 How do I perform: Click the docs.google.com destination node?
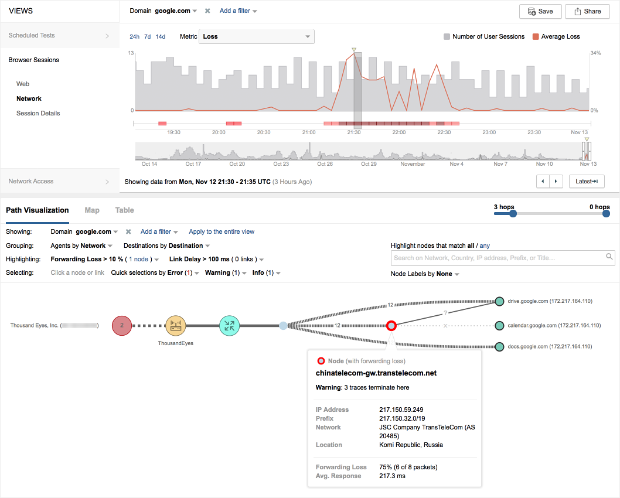(x=499, y=347)
